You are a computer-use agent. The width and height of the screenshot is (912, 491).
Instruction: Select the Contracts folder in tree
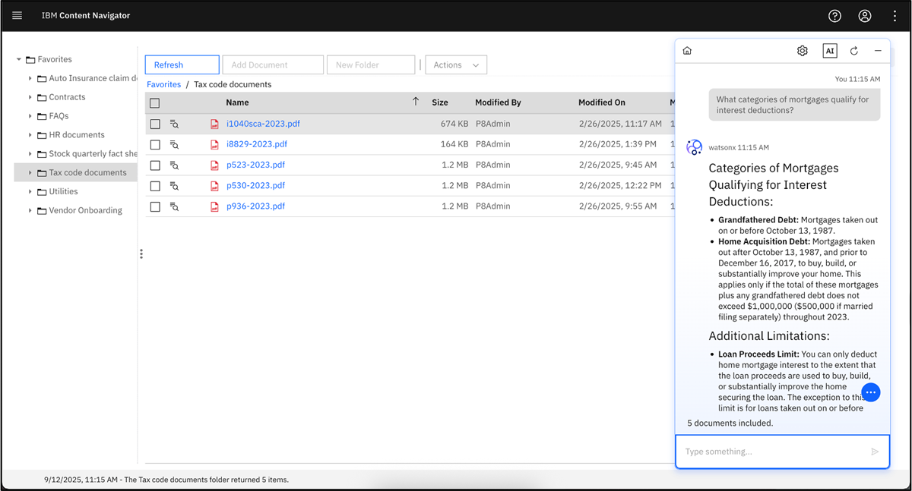coord(67,97)
